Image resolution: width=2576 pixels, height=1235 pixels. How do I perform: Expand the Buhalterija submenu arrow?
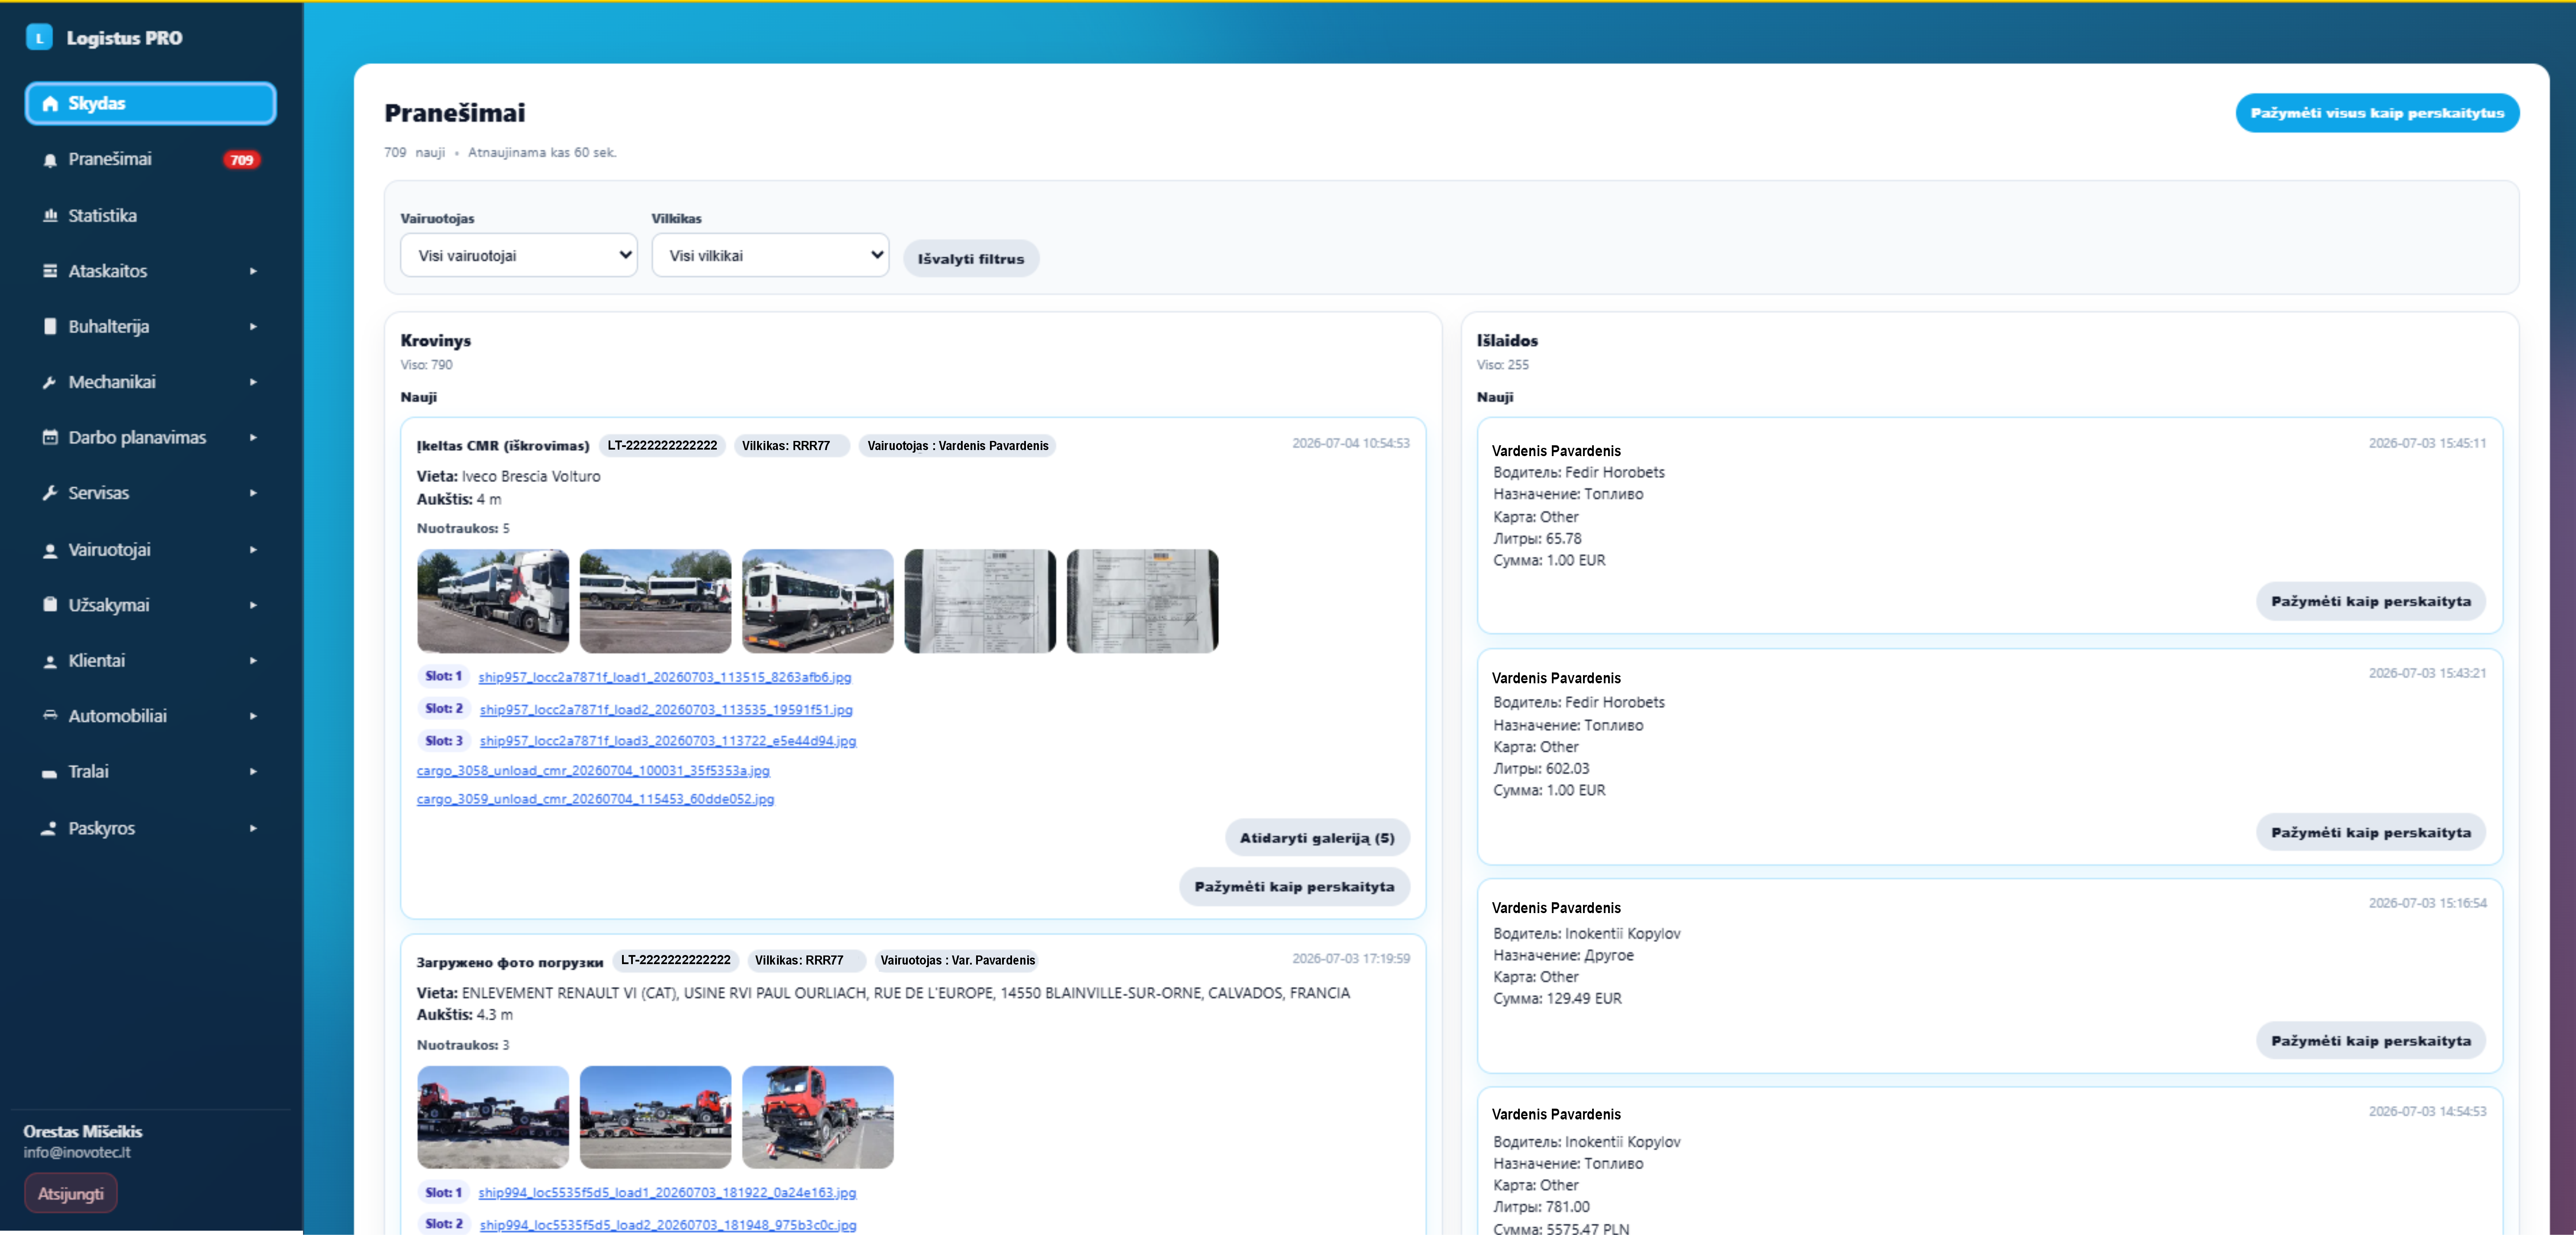253,327
